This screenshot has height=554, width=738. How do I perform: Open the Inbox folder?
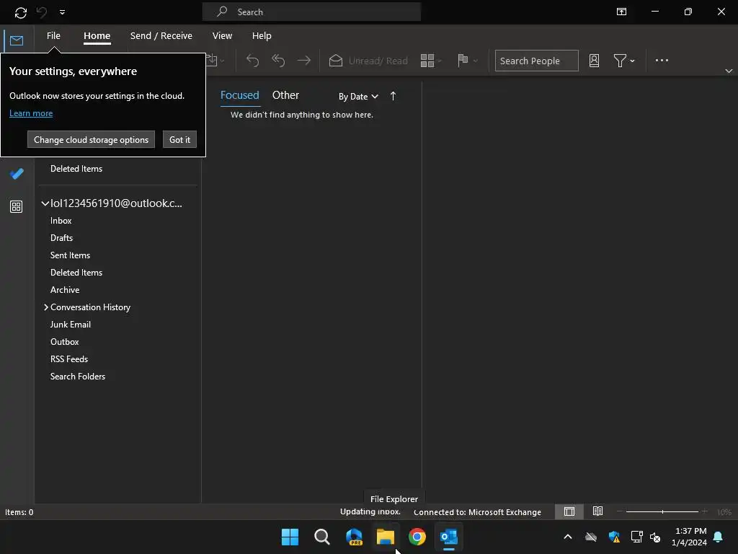(61, 221)
